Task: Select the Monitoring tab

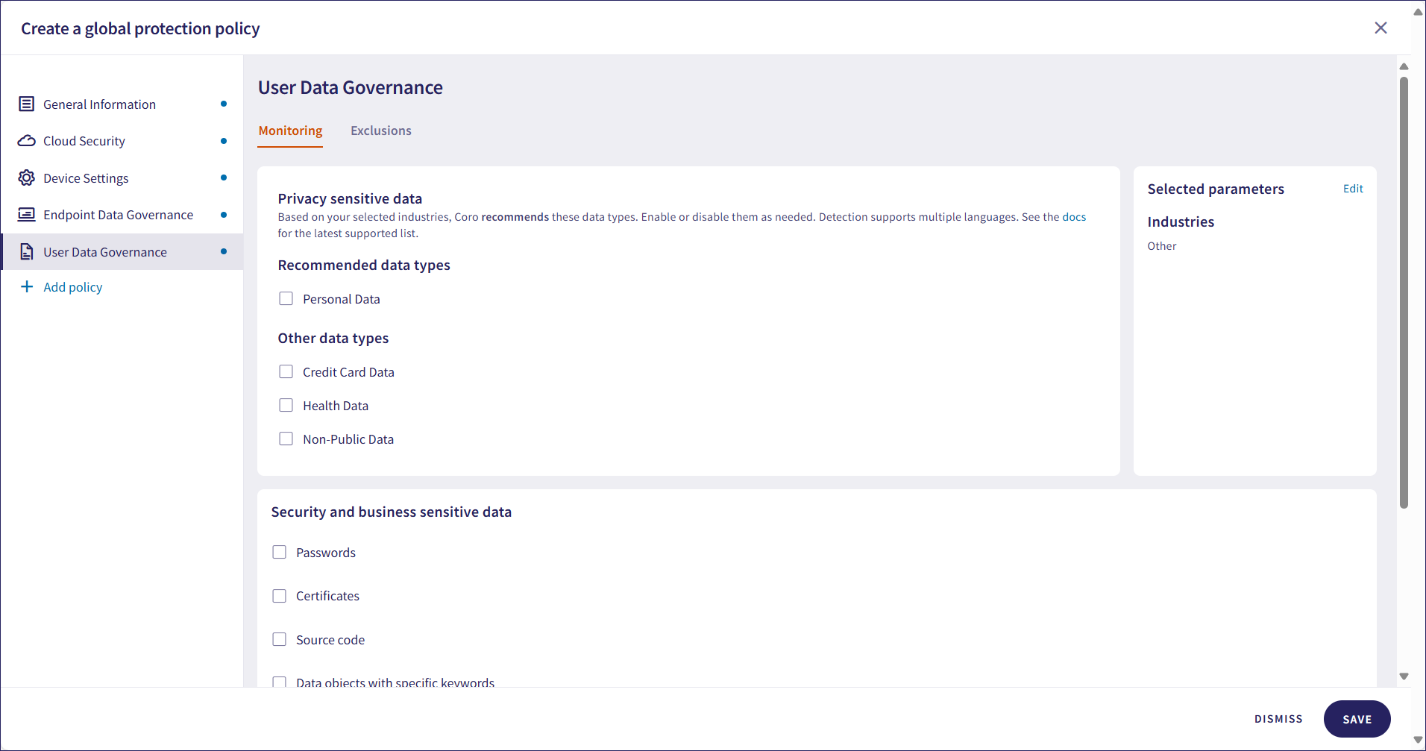Action: click(x=290, y=131)
